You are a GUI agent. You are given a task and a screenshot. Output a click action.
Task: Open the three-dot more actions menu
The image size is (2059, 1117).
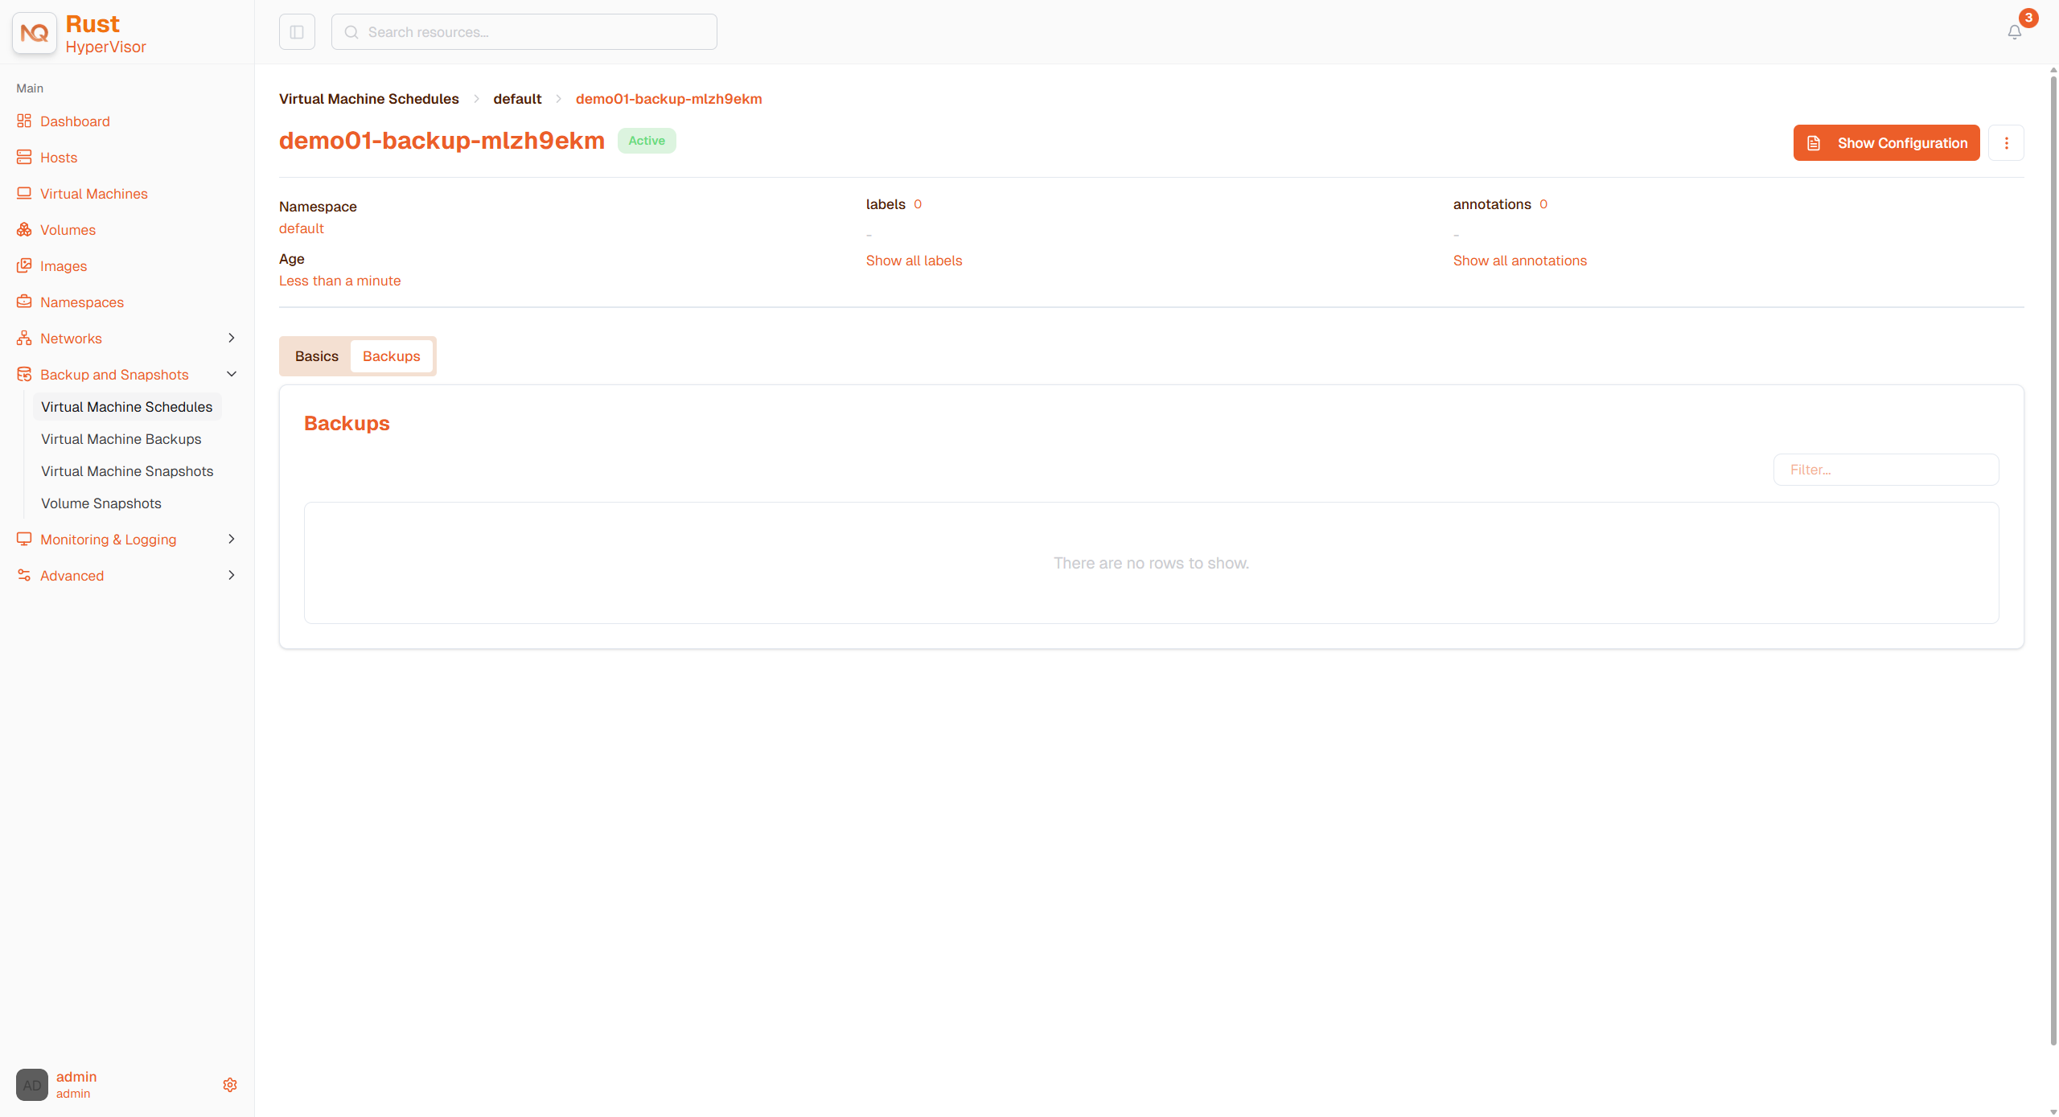coord(2007,143)
